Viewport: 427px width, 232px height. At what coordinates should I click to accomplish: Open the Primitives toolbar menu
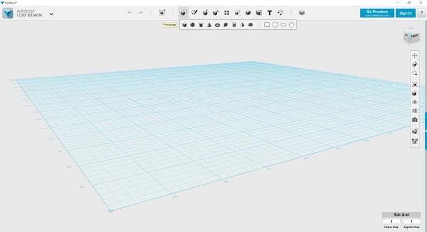point(183,12)
